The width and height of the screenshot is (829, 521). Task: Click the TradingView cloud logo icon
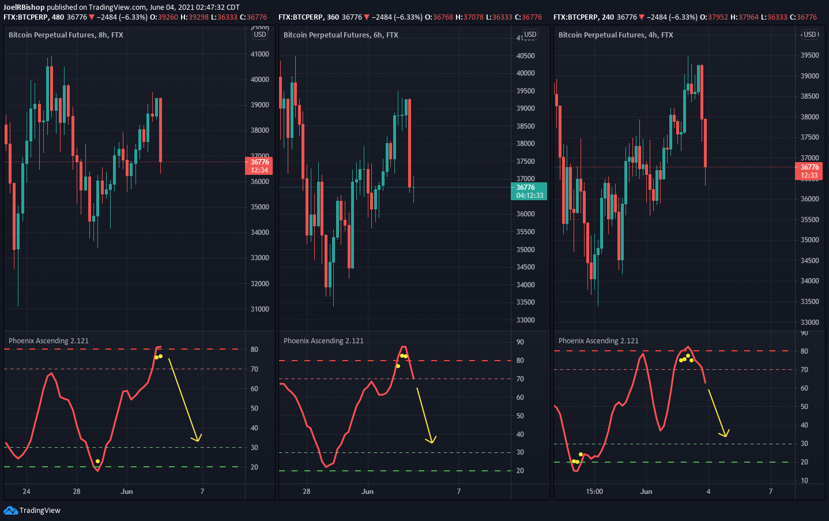10,511
